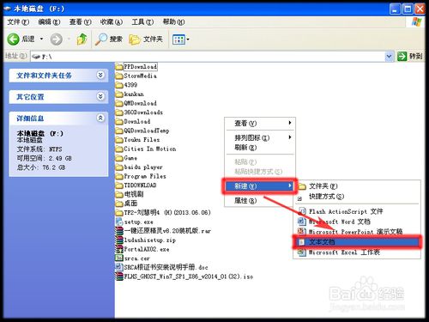This screenshot has width=429, height=322.
Task: Open the Views icon menu
Action: pos(178,39)
